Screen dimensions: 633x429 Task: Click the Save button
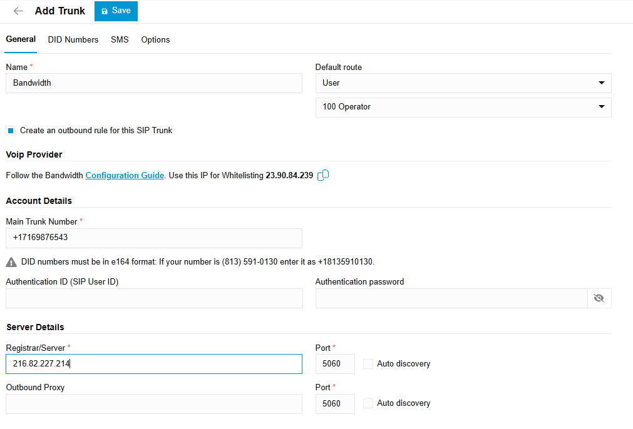pos(116,11)
